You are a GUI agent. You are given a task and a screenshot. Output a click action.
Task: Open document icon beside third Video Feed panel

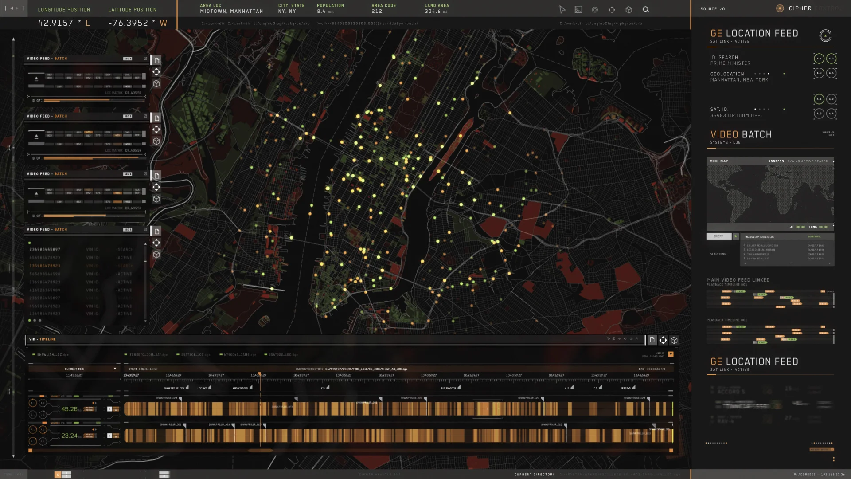click(x=156, y=176)
